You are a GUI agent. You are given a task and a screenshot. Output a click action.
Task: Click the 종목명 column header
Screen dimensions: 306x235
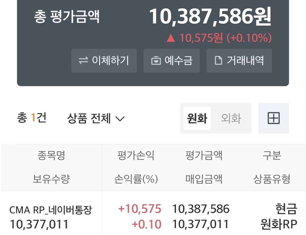[51, 155]
